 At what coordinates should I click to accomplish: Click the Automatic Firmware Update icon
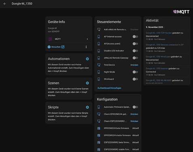click(x=99, y=107)
